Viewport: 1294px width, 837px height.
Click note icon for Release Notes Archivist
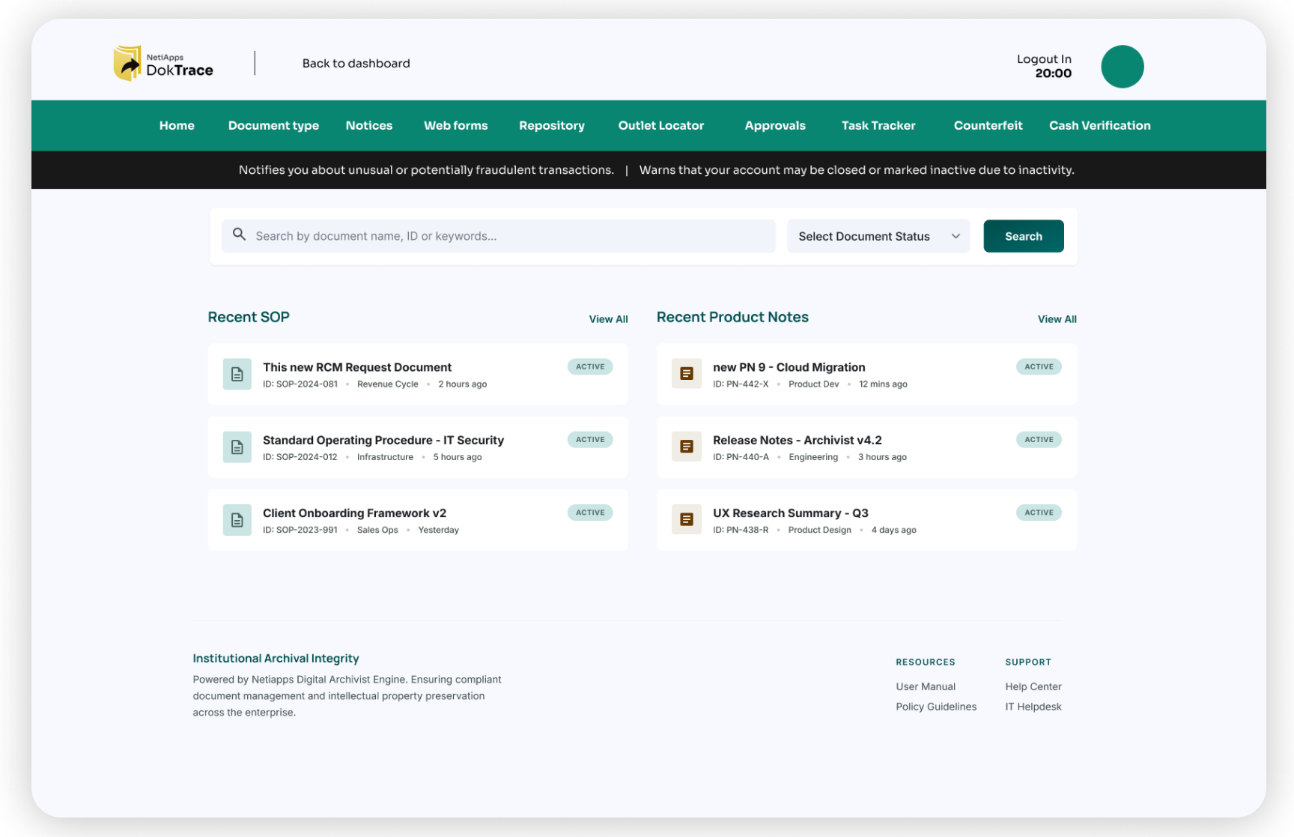(686, 447)
